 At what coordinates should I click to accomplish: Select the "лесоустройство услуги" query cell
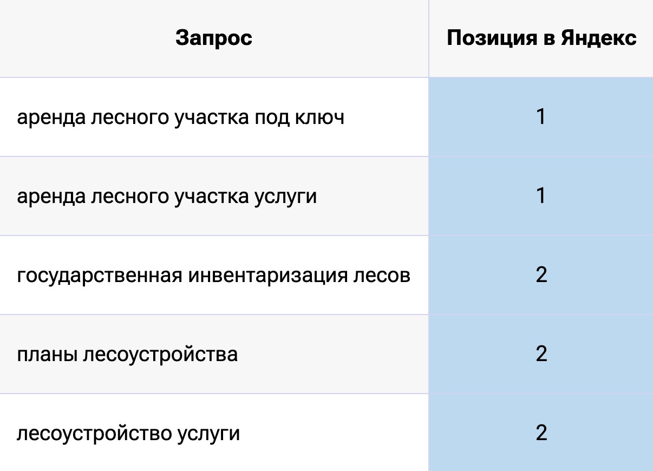tap(128, 434)
